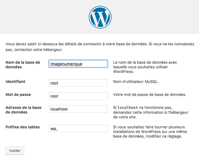
Task: Click the 'Nom de la base de données' label
Action: (x=23, y=64)
